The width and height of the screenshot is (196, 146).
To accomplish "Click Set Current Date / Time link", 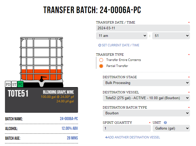I will (x=120, y=45).
